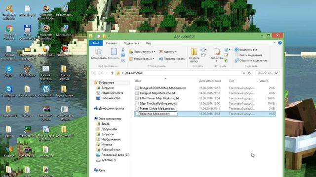Image resolution: width=316 pixels, height=177 pixels.
Task: Click the Back navigation arrow in Explorer
Action: coord(93,73)
